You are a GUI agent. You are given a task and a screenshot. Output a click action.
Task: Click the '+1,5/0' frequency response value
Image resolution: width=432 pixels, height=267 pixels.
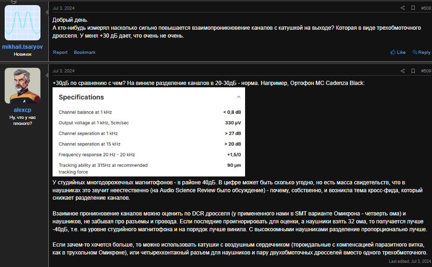click(x=234, y=155)
